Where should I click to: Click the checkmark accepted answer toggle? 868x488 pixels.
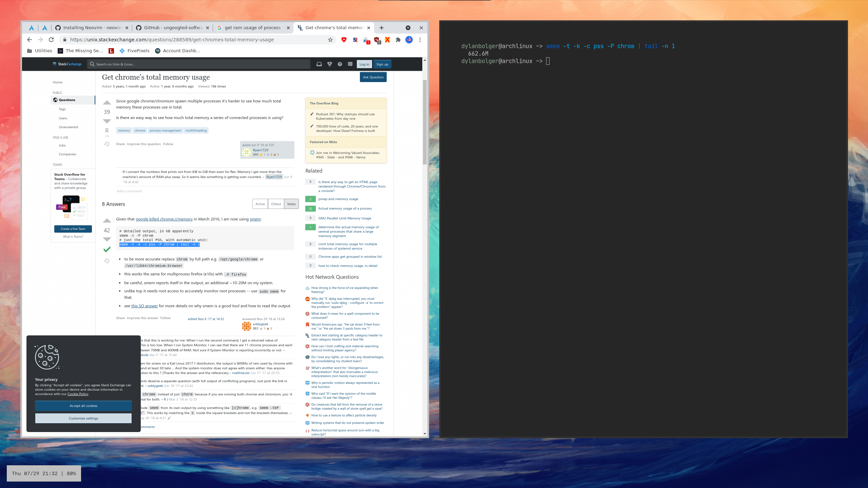click(107, 250)
